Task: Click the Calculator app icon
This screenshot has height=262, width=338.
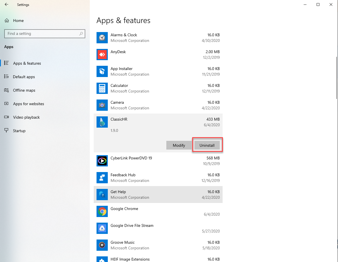Action: [102, 88]
